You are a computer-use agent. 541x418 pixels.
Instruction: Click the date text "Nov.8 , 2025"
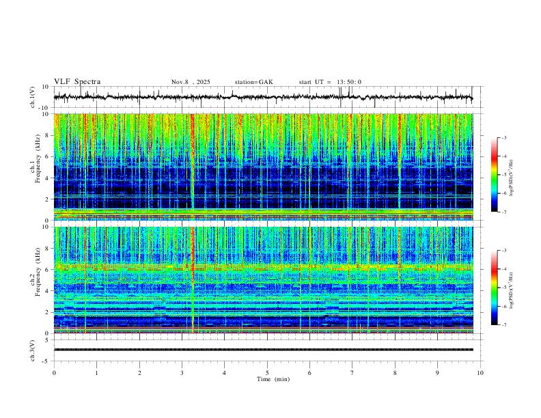click(x=191, y=82)
